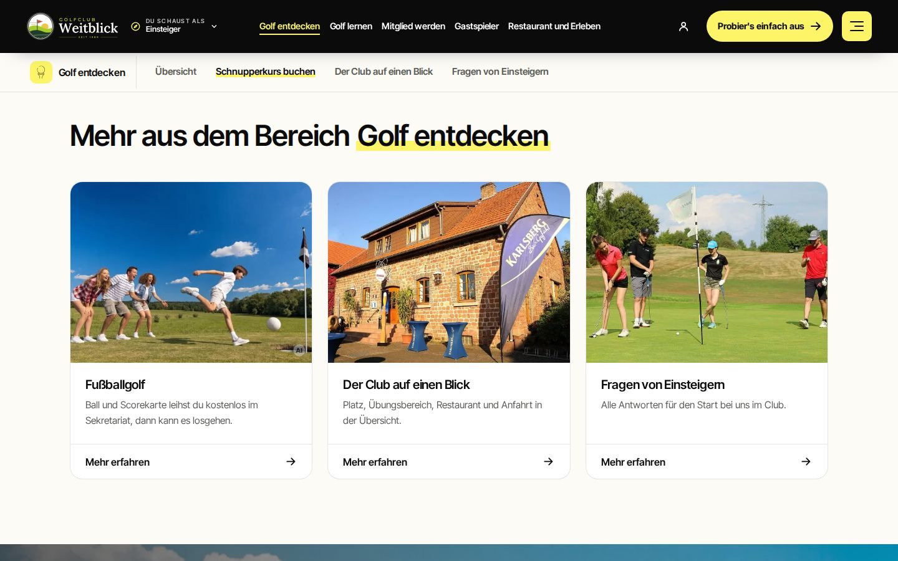Open the yellow hamburger menu
Screen dimensions: 898x561
(x=857, y=26)
